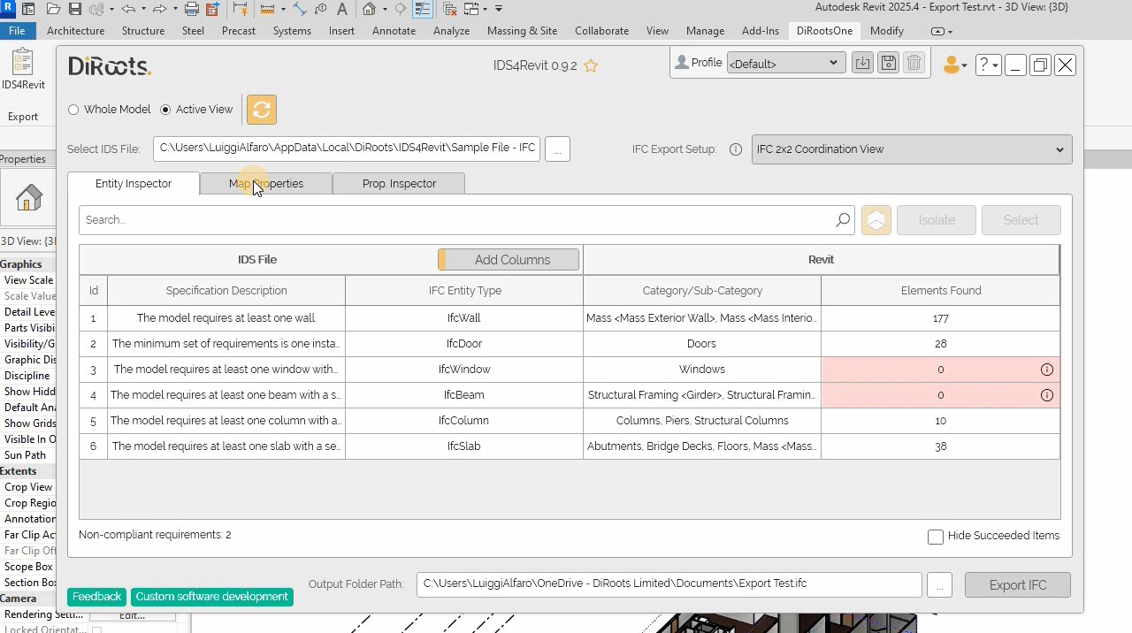Image resolution: width=1132 pixels, height=633 pixels.
Task: Click the Revit application logo button
Action: 9,9
